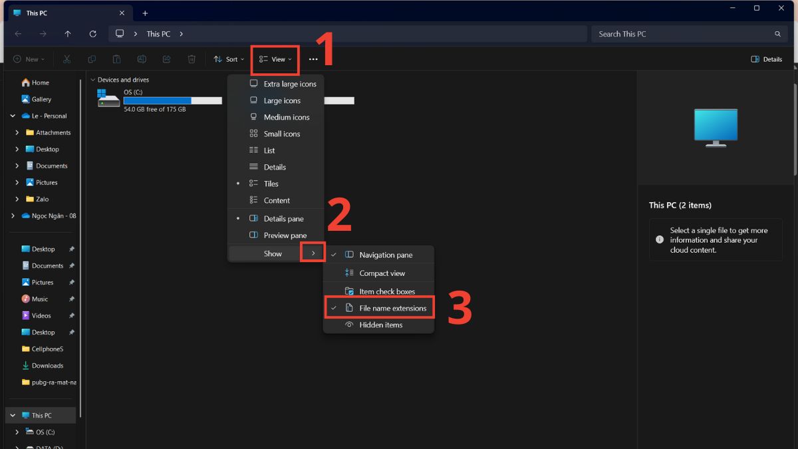Show Hidden items option
Screen dimensions: 798x449
click(x=378, y=325)
